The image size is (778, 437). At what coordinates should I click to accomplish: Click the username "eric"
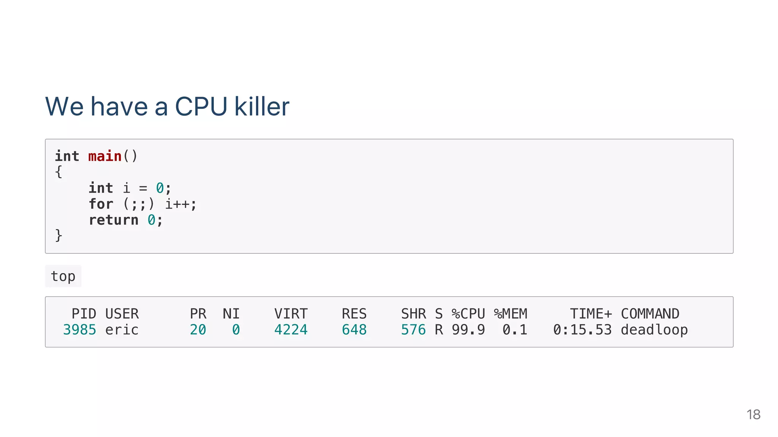coord(122,330)
